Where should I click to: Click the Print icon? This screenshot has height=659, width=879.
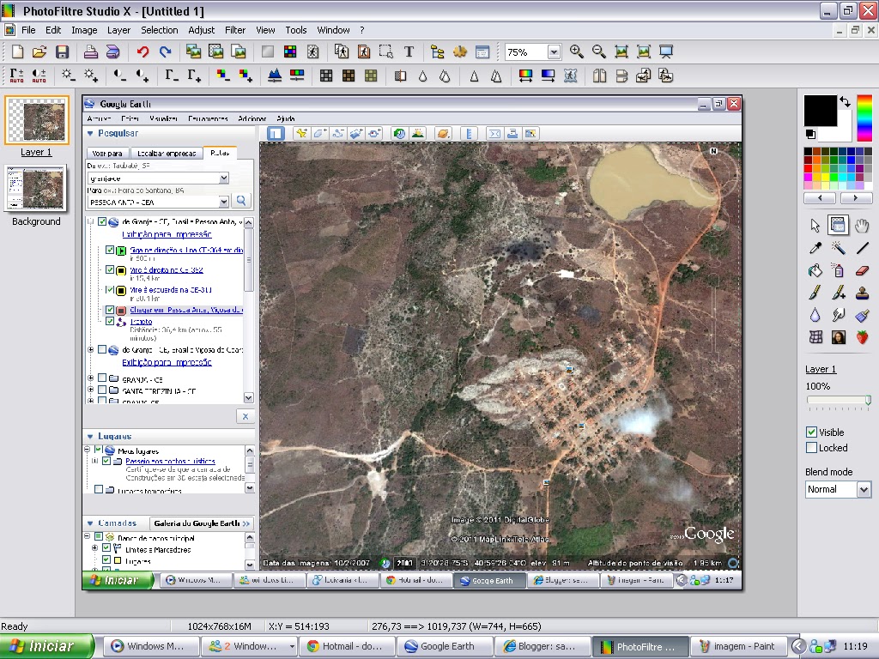(91, 52)
